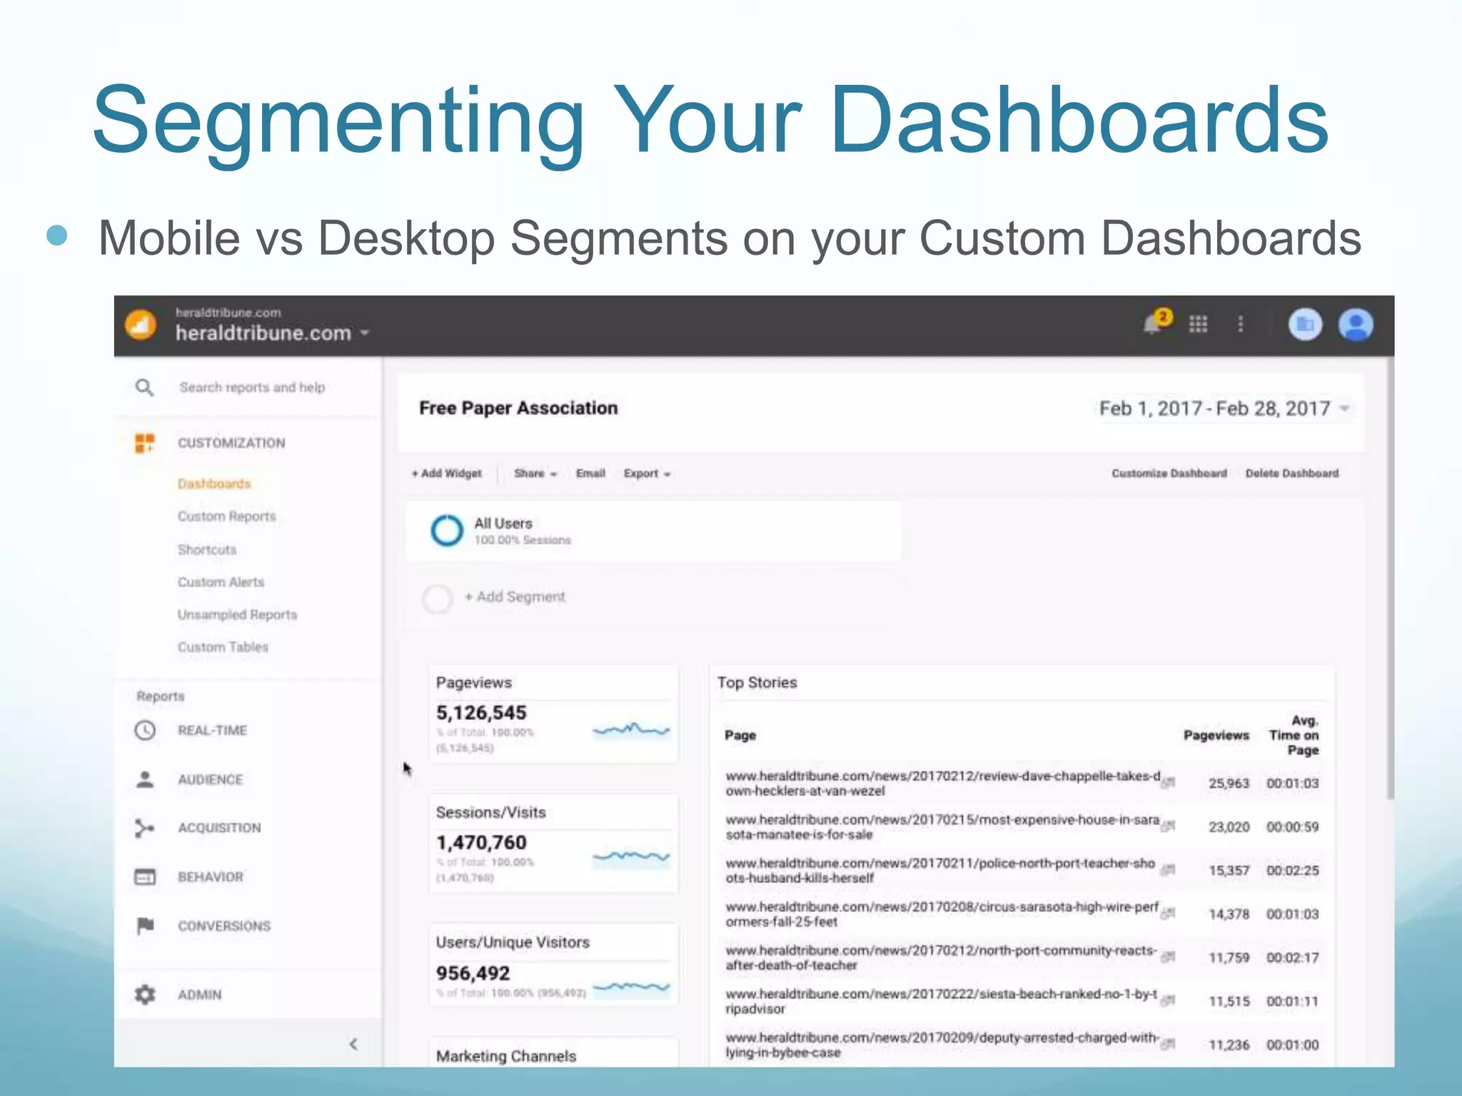
Task: Open link icon for police-north-port-teacher story
Action: point(1168,870)
